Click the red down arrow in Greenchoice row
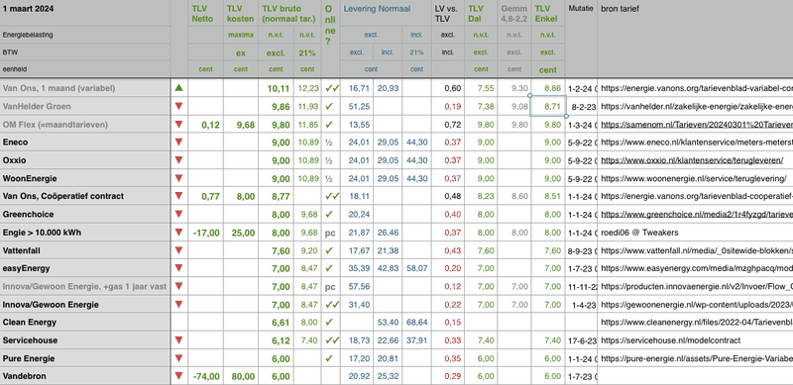This screenshot has height=385, width=793. [x=178, y=214]
